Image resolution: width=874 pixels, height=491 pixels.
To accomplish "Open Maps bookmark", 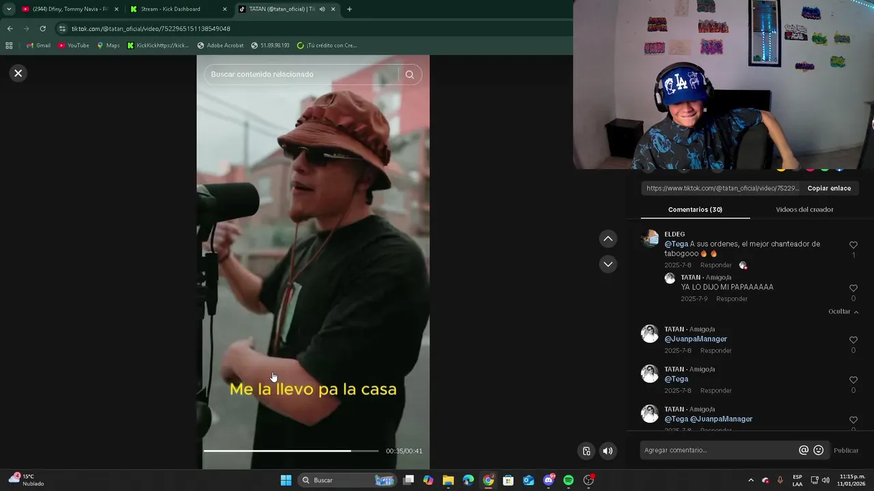I will tap(108, 46).
